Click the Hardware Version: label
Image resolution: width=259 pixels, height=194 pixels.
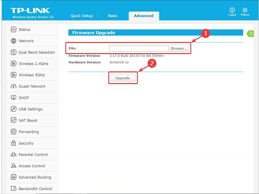[85, 62]
